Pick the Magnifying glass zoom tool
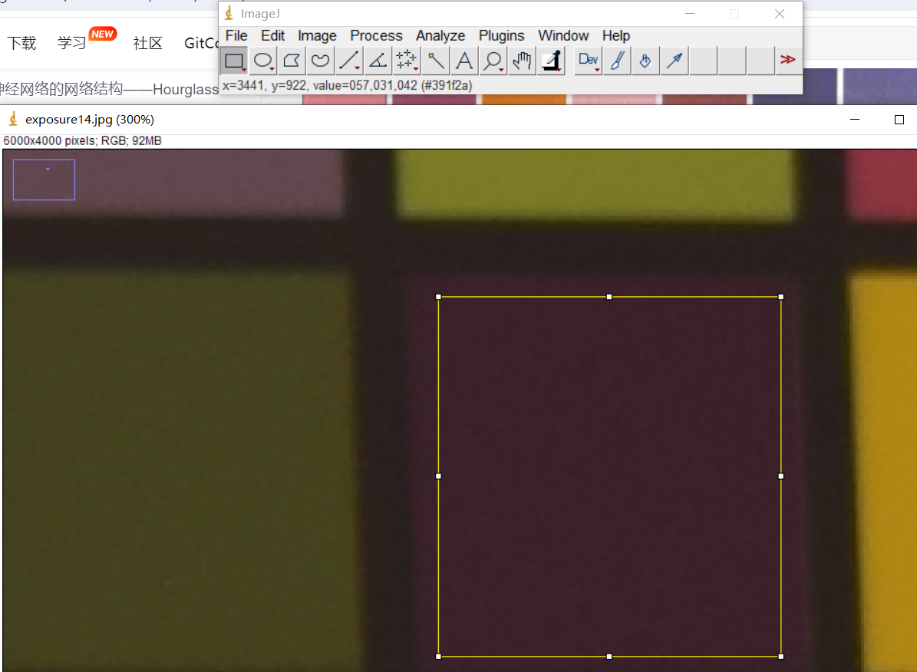 click(x=493, y=61)
